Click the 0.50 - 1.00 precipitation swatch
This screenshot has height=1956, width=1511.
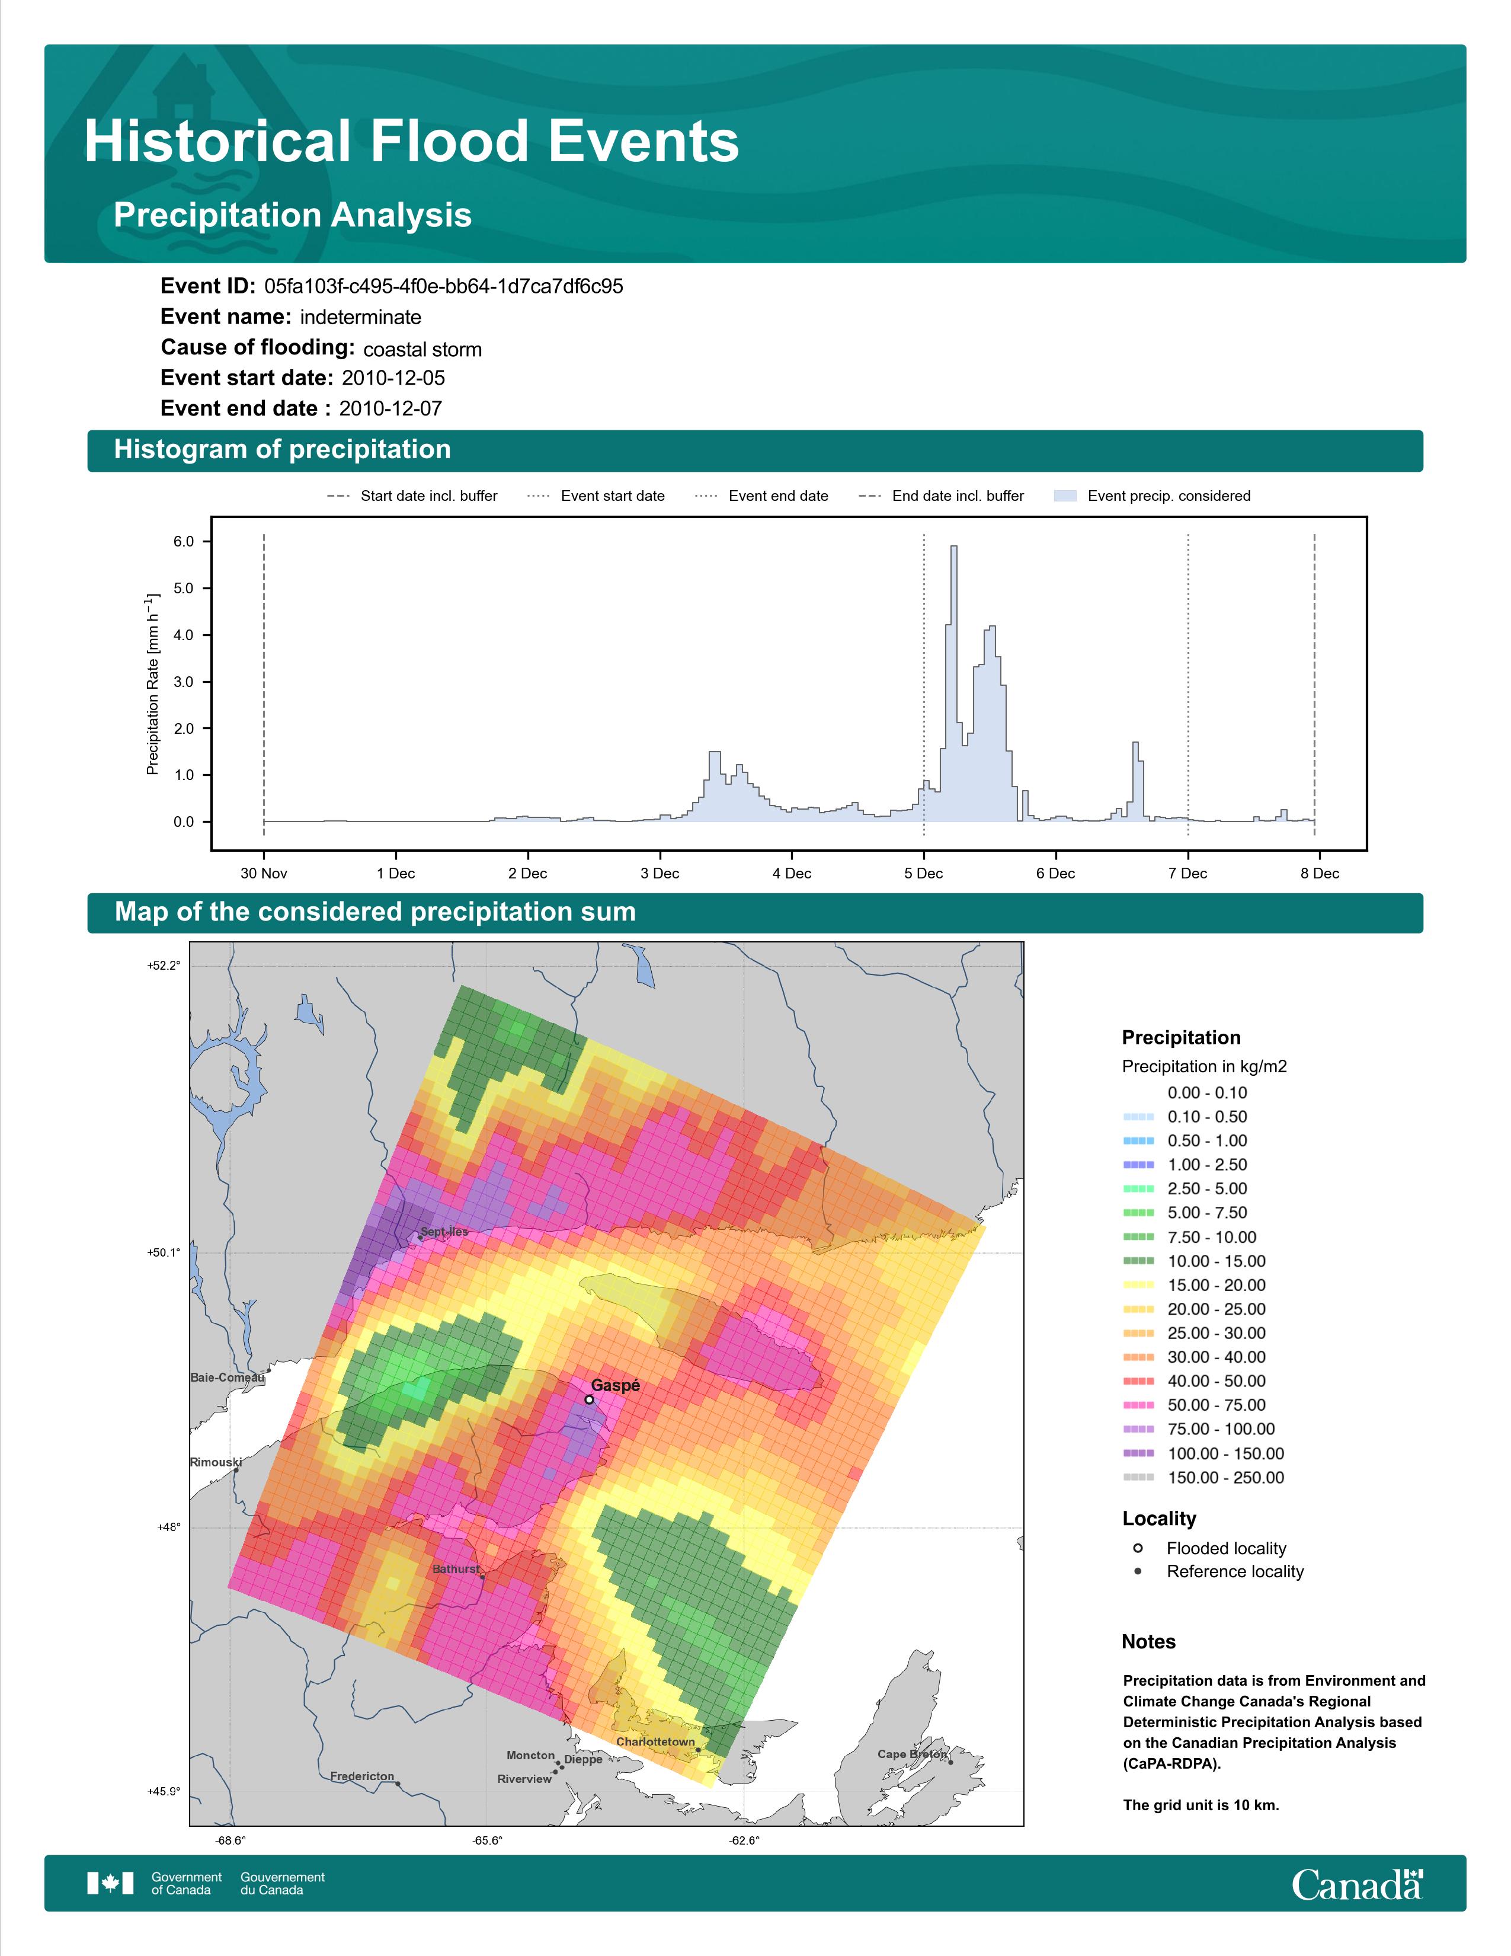point(1138,1141)
